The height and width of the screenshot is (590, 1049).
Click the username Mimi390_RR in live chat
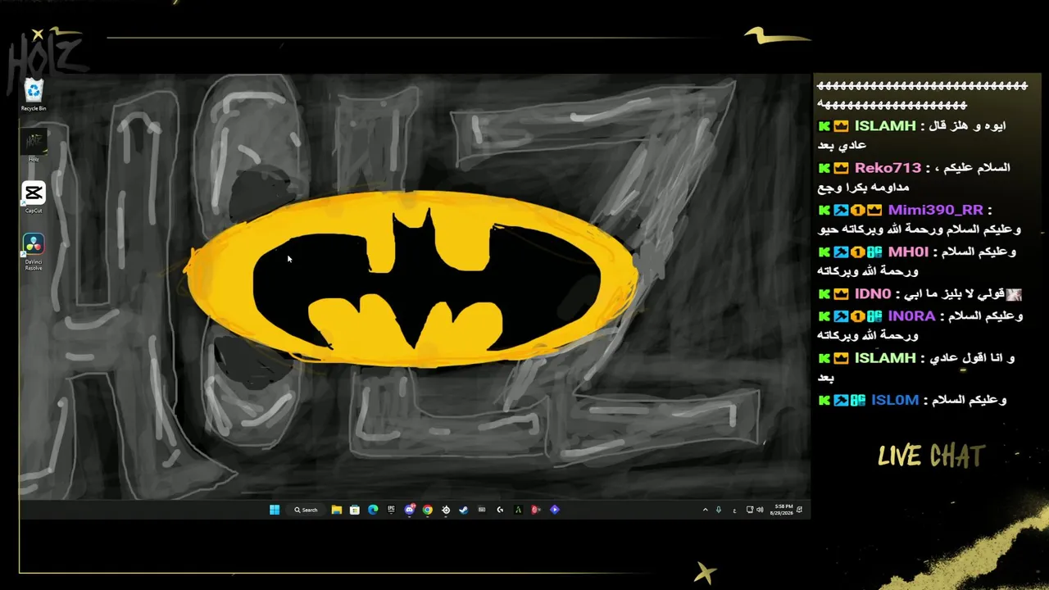pyautogui.click(x=935, y=211)
